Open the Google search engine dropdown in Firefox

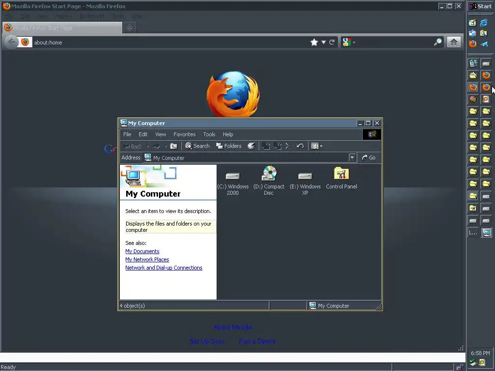tap(349, 43)
